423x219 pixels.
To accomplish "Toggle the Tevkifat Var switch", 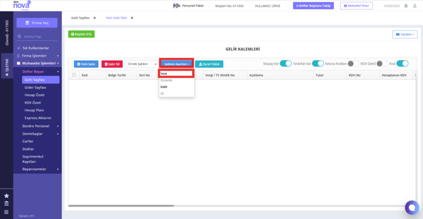I will pyautogui.click(x=318, y=64).
